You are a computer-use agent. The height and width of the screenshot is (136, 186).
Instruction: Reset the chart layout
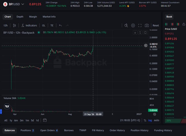pyautogui.click(x=156, y=25)
